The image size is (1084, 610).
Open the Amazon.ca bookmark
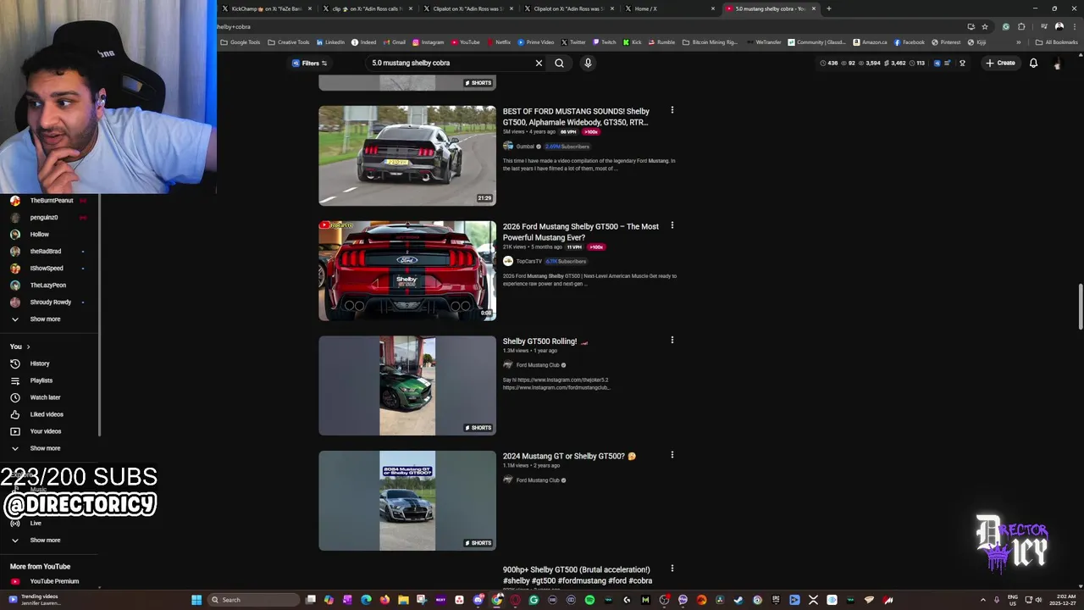pyautogui.click(x=871, y=42)
